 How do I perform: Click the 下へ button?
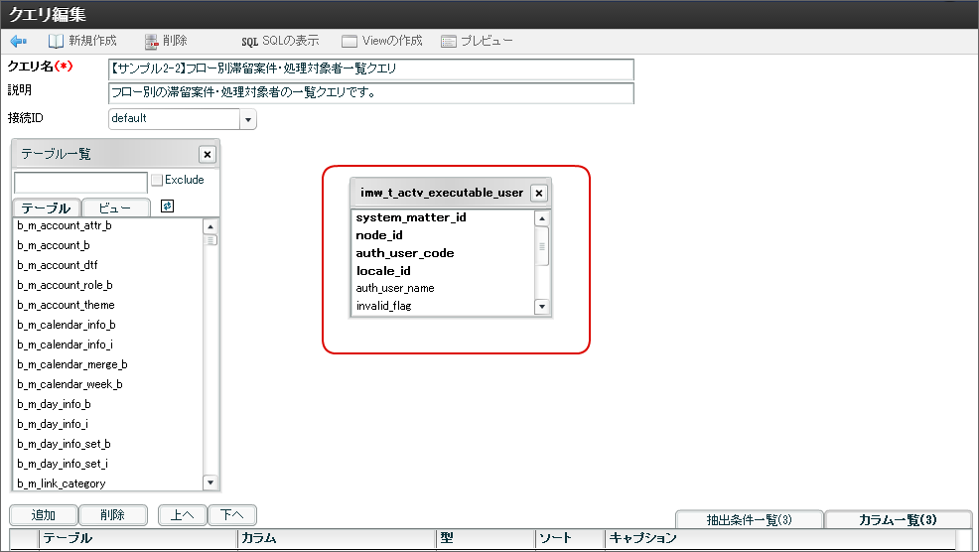[232, 515]
